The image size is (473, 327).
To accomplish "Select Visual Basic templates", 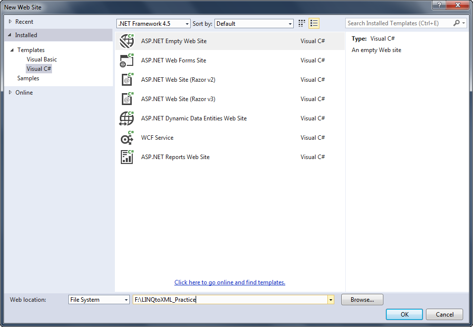I will click(42, 59).
